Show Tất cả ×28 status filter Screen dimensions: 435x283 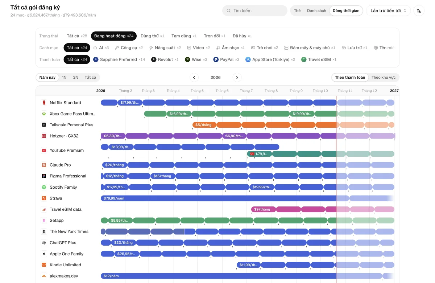(x=77, y=36)
